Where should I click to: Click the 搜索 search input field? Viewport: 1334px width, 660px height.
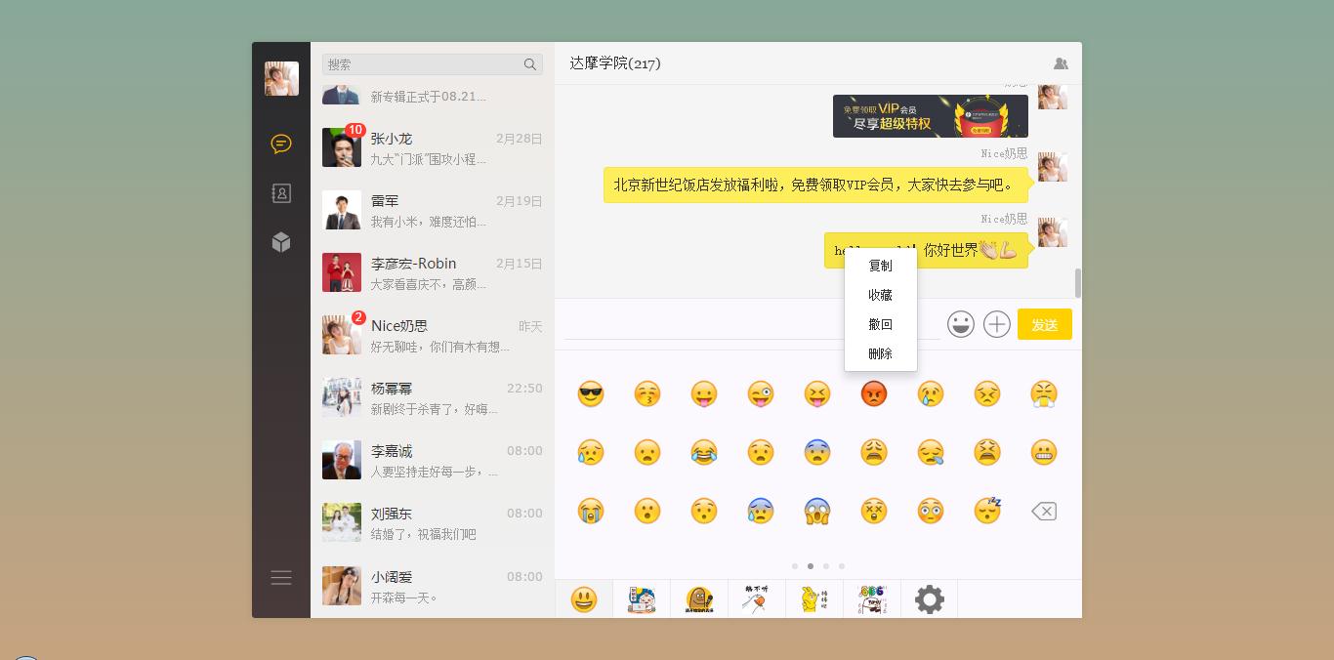click(432, 64)
